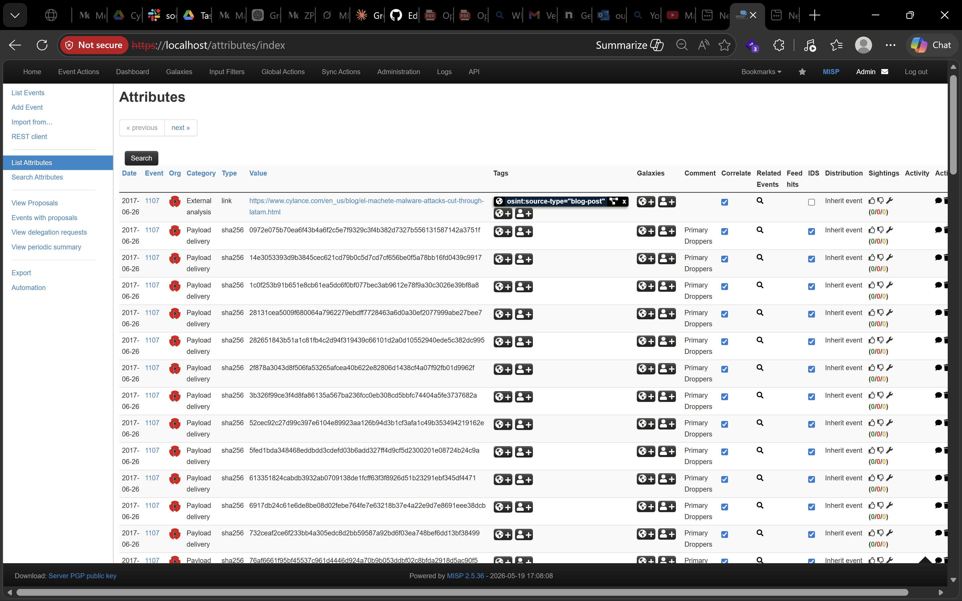Add local galaxy to the 28131cea attribute row

[667, 314]
